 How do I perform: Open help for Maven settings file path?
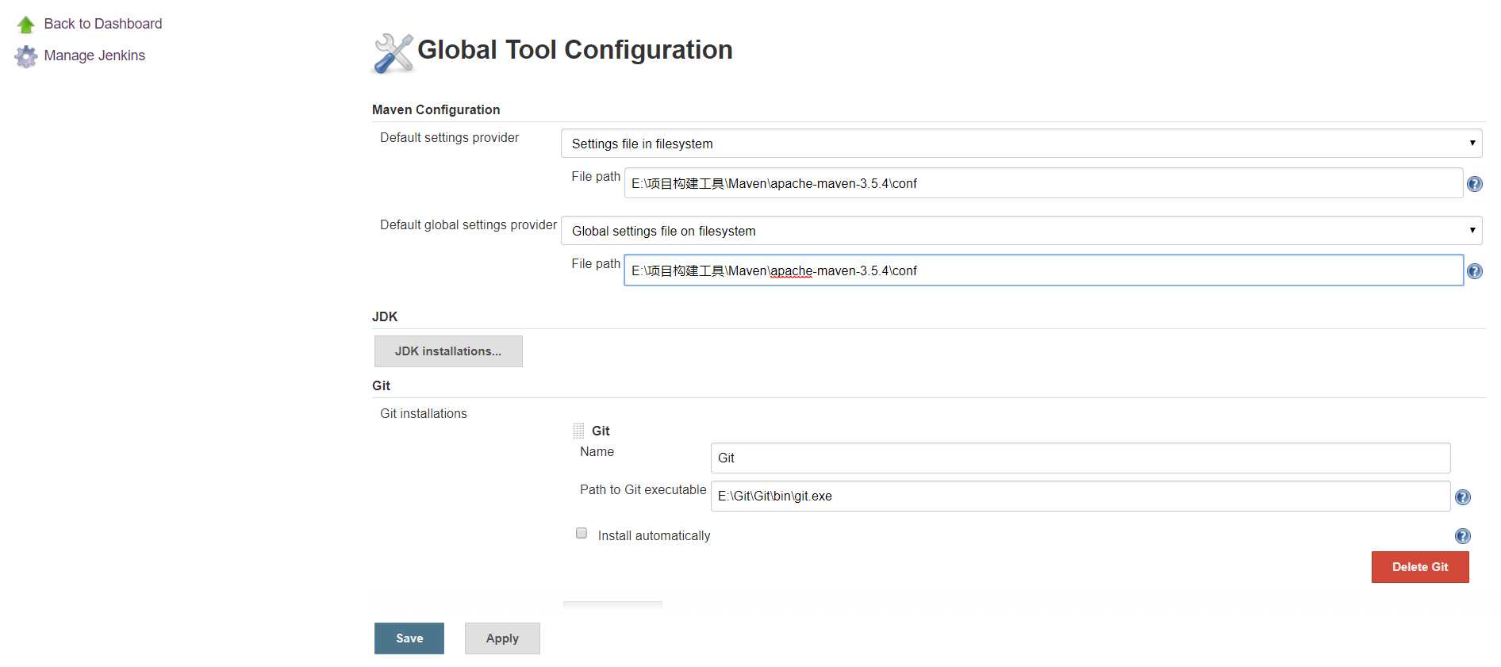1474,184
